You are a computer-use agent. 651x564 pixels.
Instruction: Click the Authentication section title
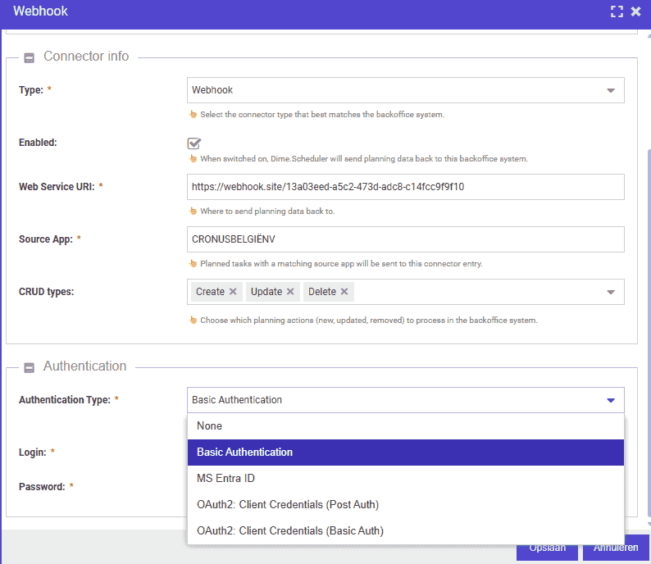[x=84, y=366]
